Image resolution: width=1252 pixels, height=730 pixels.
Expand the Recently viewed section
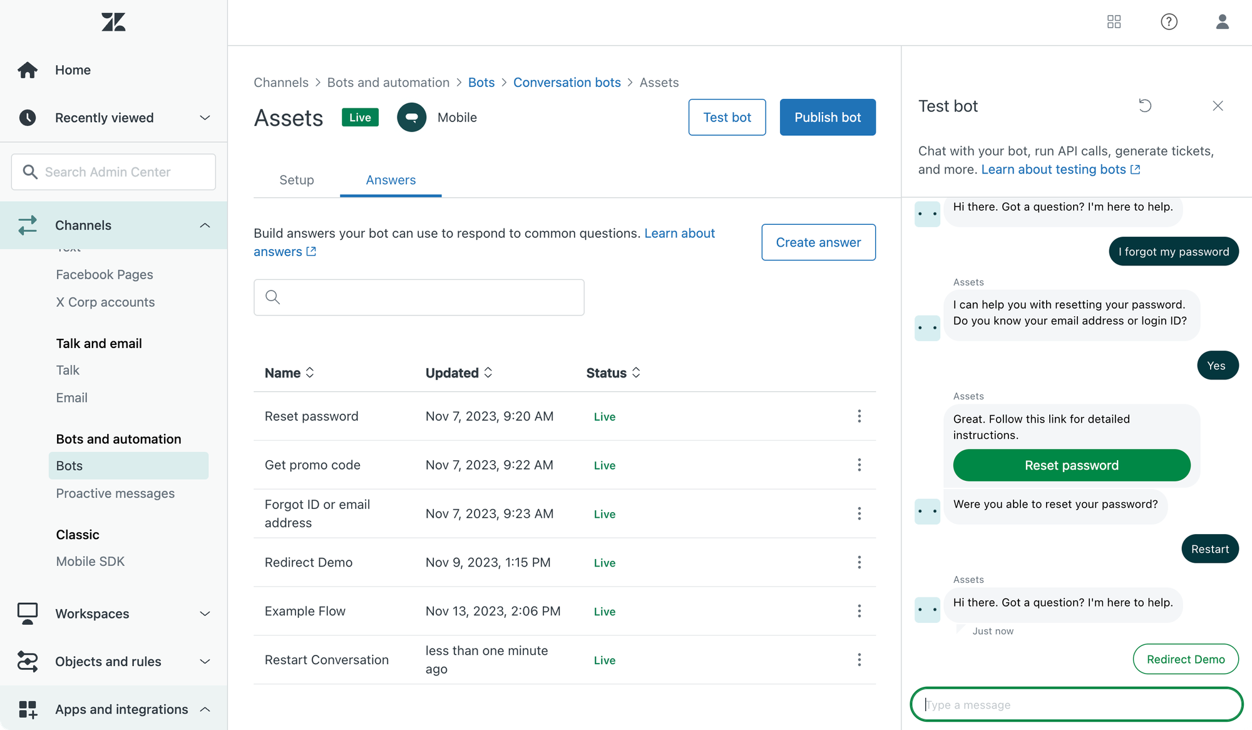pyautogui.click(x=205, y=118)
